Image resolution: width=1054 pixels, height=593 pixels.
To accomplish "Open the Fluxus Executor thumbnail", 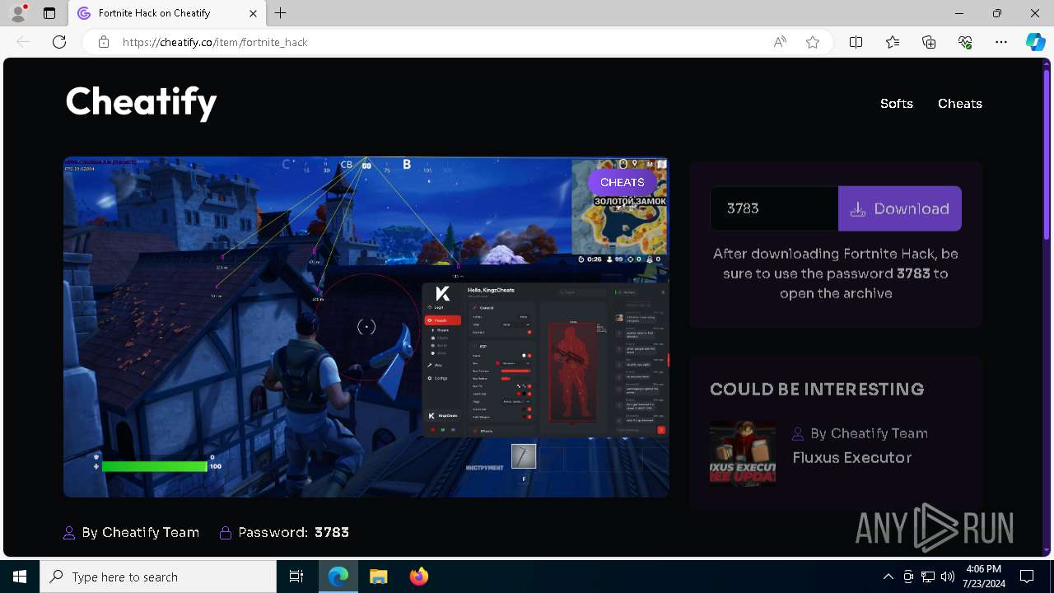I will pos(743,454).
